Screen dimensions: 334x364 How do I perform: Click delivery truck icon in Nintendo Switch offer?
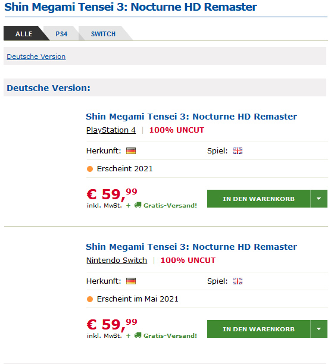138,335
